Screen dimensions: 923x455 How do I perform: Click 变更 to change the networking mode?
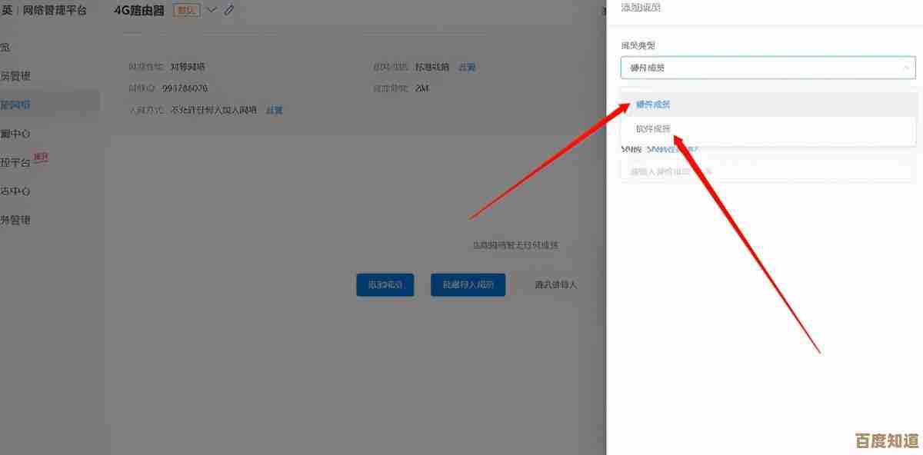click(x=466, y=67)
